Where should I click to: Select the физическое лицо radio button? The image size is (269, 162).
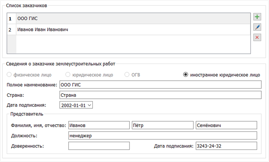(x=9, y=75)
